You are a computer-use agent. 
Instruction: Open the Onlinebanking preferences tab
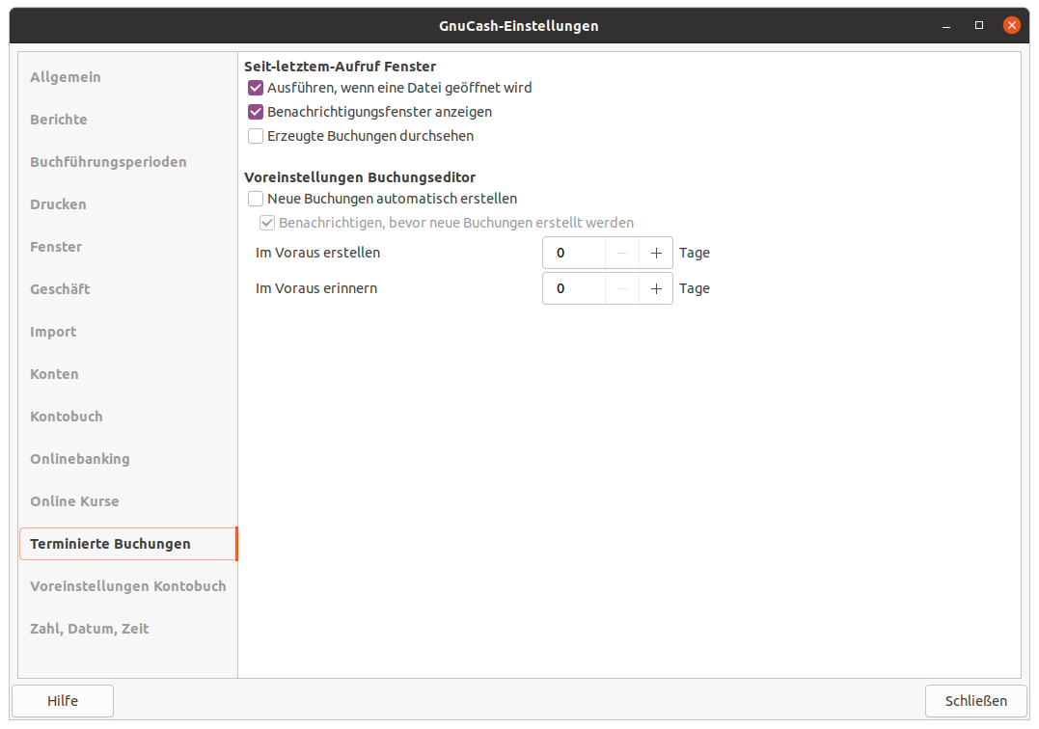80,459
